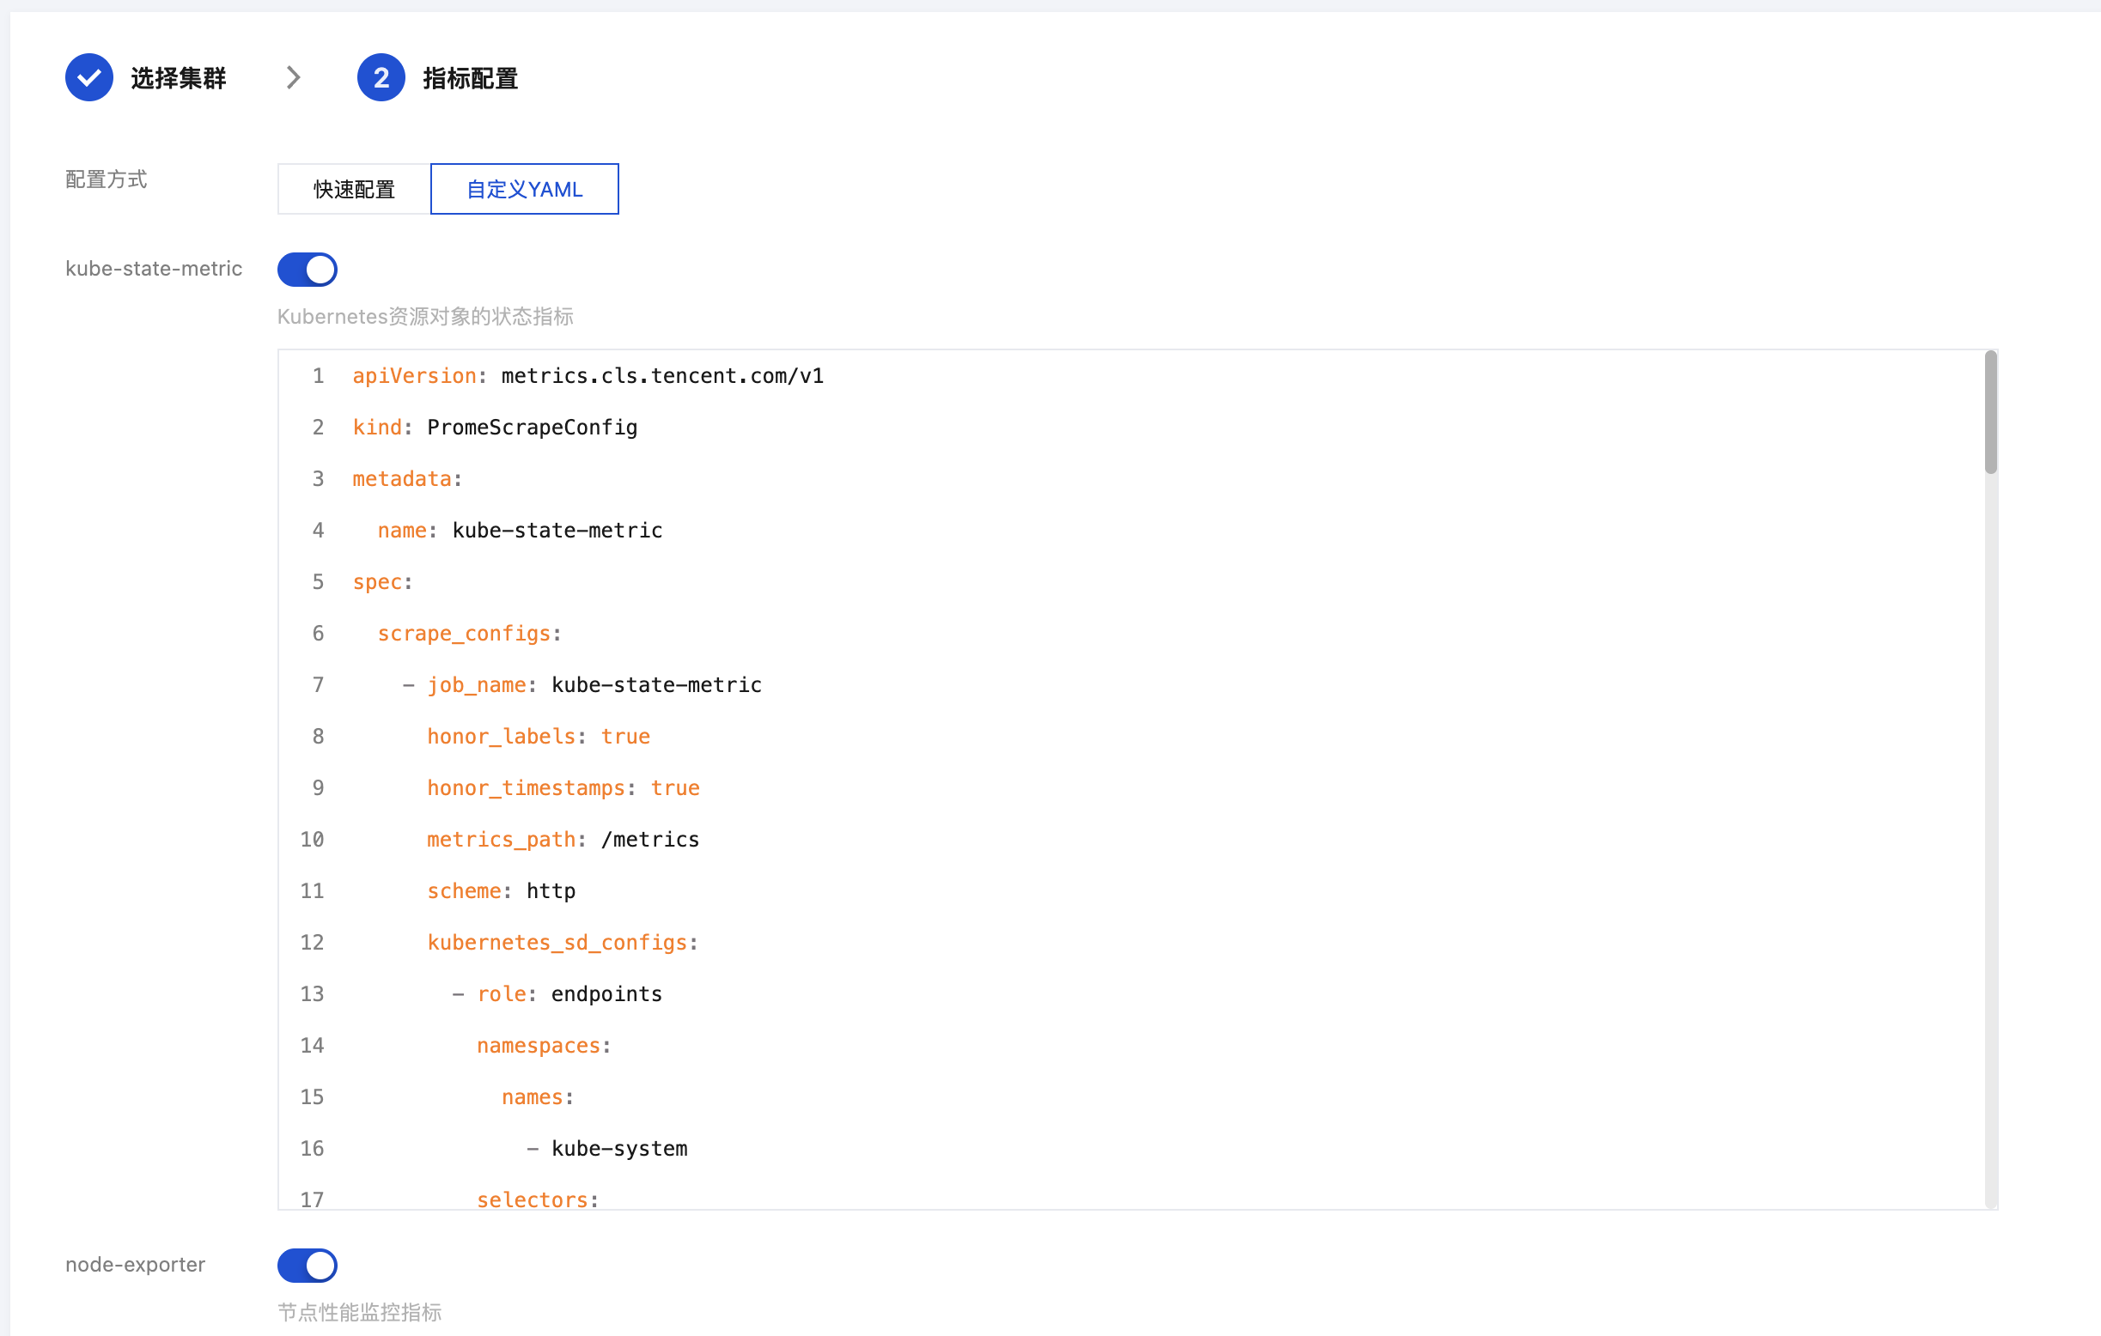Viewport: 2101px width, 1336px height.
Task: Click line number 7 in gutter
Action: coord(318,685)
